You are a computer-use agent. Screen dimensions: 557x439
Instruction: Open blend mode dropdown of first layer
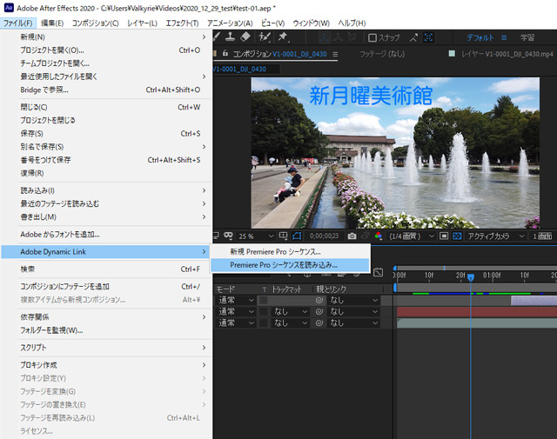(236, 300)
